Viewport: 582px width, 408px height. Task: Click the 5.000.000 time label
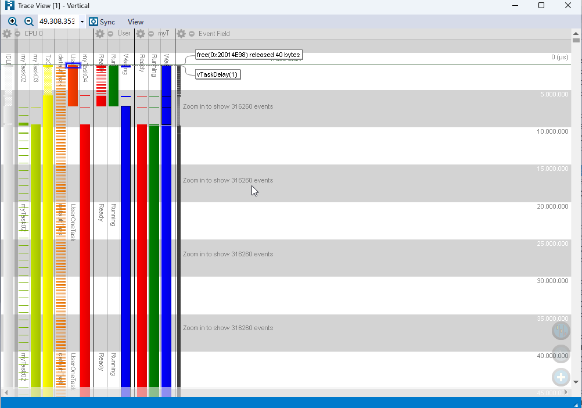click(x=554, y=94)
